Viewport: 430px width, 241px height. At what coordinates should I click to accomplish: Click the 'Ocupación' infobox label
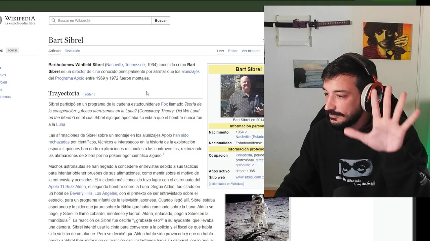tap(218, 155)
